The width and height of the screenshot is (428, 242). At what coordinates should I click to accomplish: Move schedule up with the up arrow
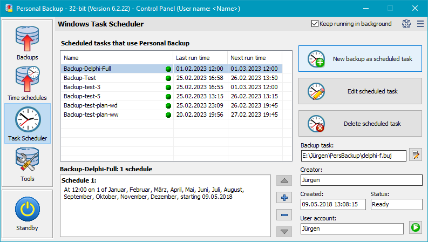(x=284, y=180)
